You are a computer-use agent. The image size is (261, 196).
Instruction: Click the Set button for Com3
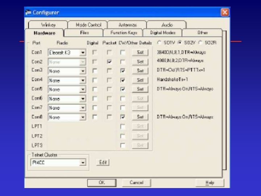[x=140, y=71]
